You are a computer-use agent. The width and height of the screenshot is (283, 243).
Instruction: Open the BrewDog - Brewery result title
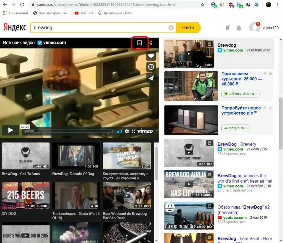click(x=237, y=144)
